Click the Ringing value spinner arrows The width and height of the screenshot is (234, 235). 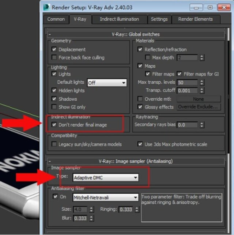tap(137, 209)
